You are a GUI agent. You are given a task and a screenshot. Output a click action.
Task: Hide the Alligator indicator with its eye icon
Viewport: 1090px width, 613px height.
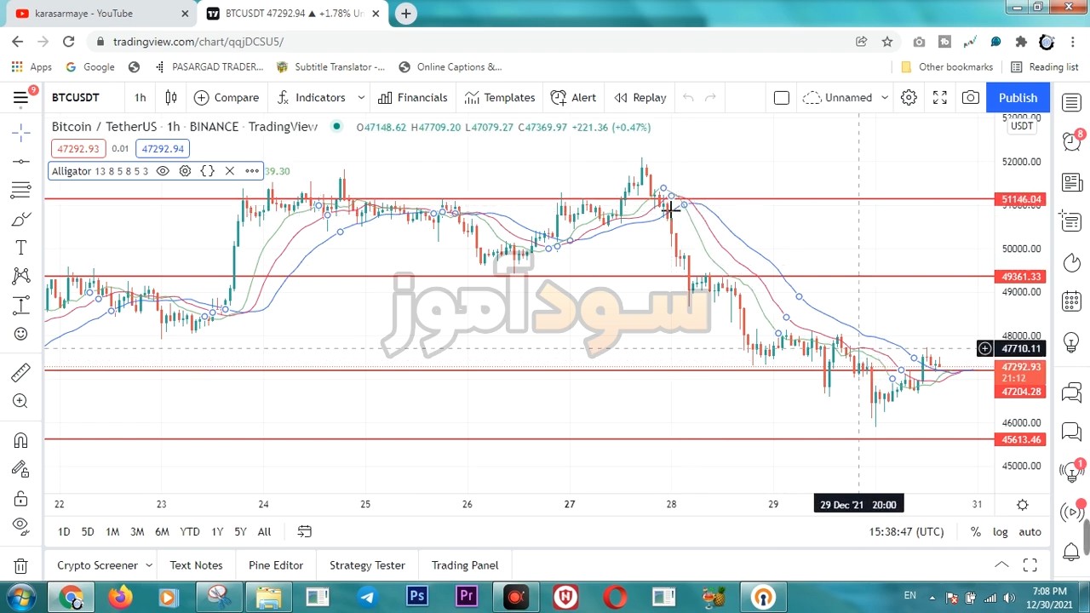click(x=163, y=171)
